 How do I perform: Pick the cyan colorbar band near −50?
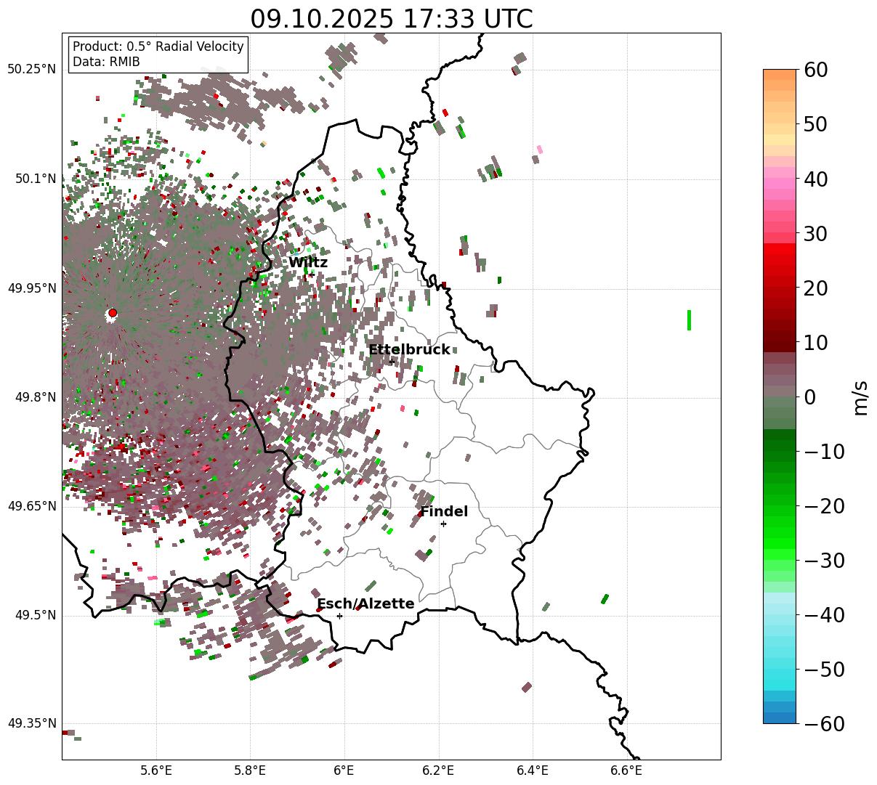(780, 669)
